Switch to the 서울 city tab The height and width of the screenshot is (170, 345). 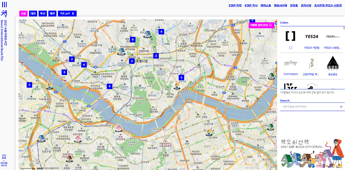pos(23,13)
